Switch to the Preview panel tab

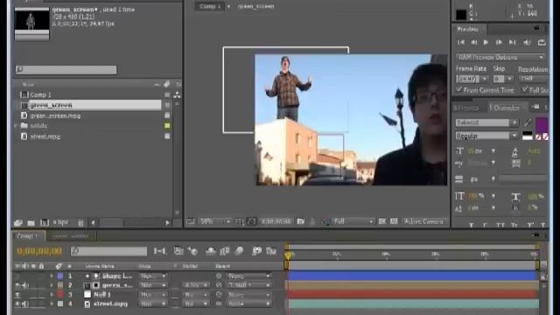click(468, 29)
